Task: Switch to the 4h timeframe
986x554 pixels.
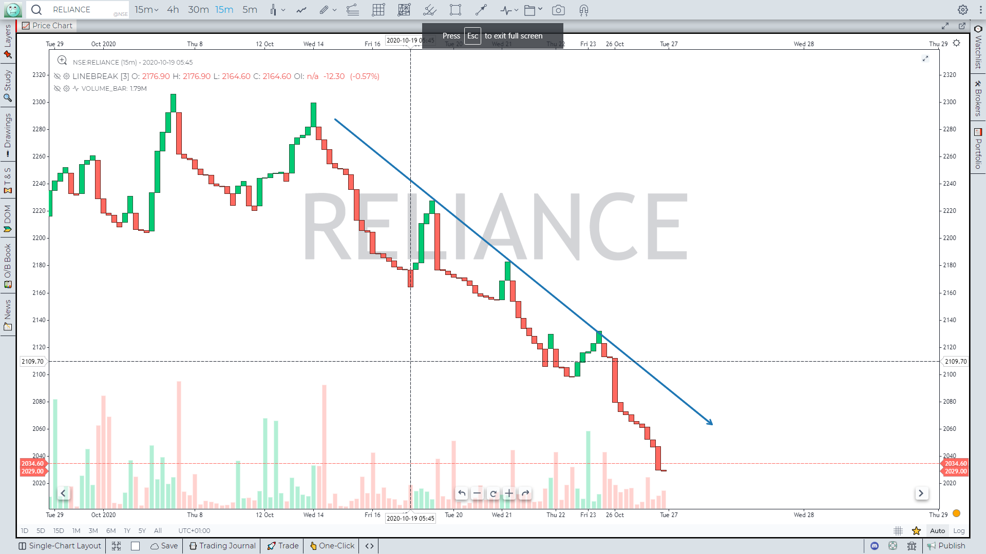Action: 173,10
